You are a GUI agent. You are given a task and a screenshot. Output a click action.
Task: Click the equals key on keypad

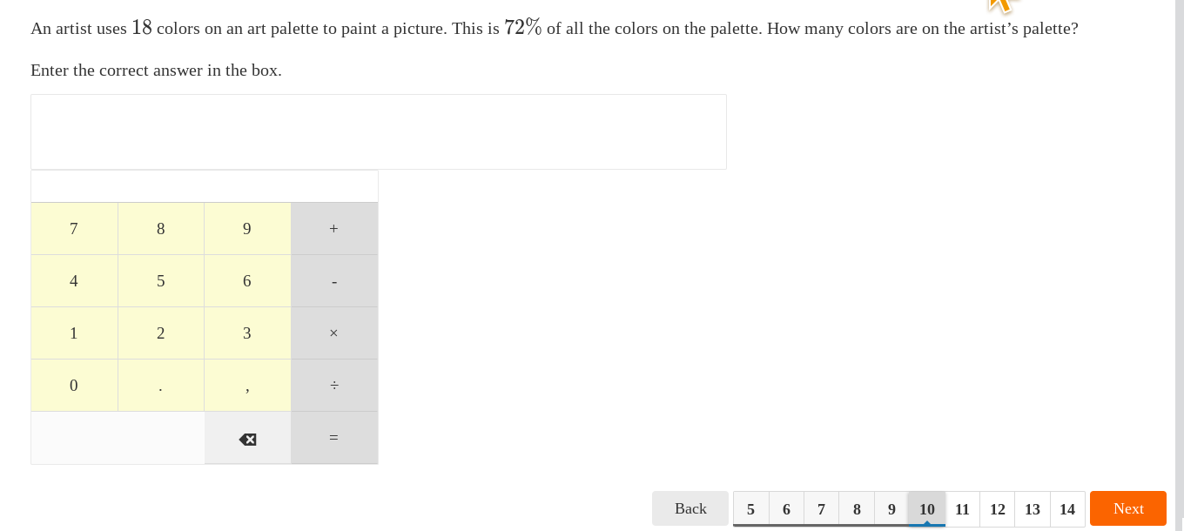pyautogui.click(x=334, y=438)
